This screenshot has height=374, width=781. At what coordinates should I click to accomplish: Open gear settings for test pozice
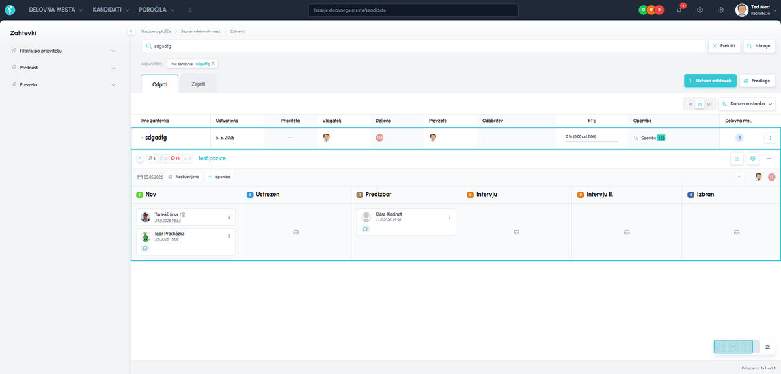753,158
